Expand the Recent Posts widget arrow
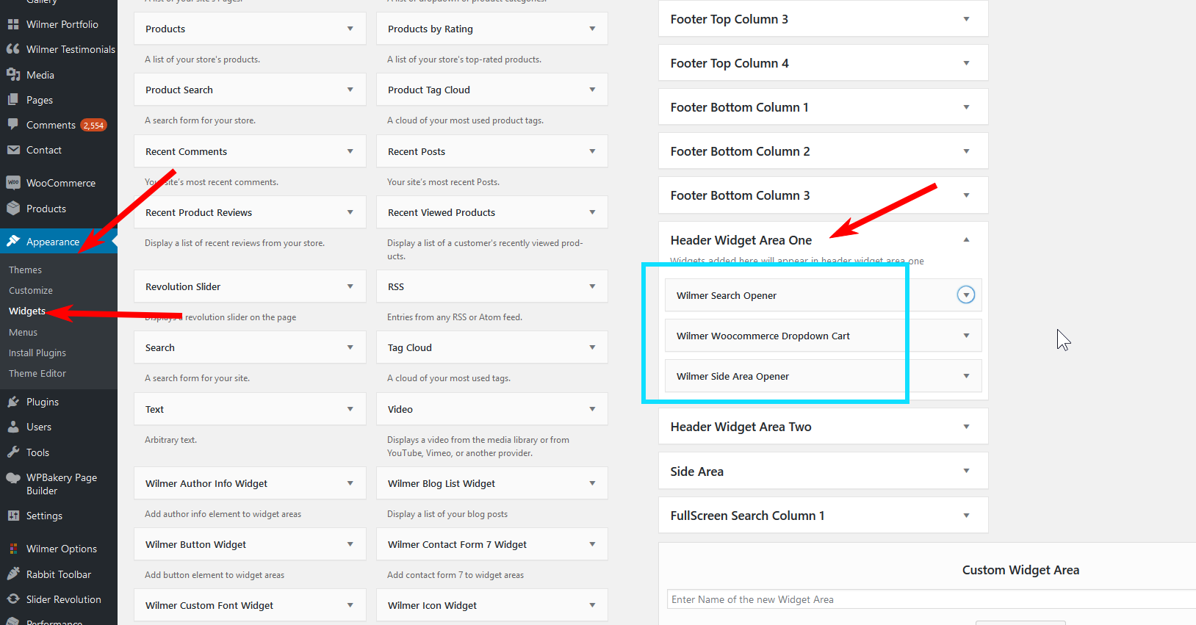Viewport: 1196px width, 625px height. (x=593, y=151)
